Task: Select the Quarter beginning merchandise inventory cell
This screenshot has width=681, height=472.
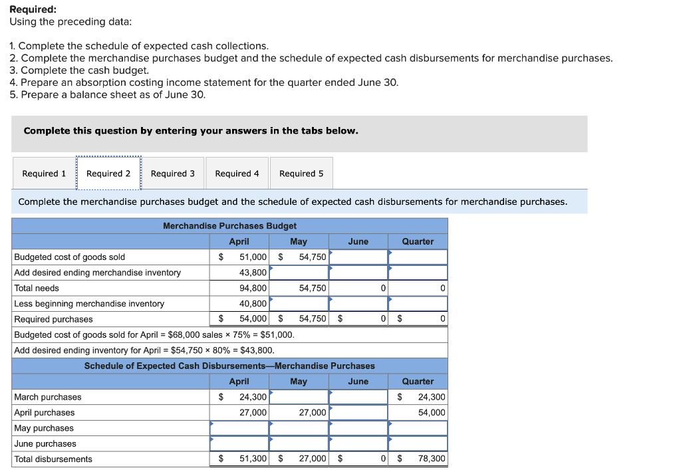Action: tap(418, 303)
